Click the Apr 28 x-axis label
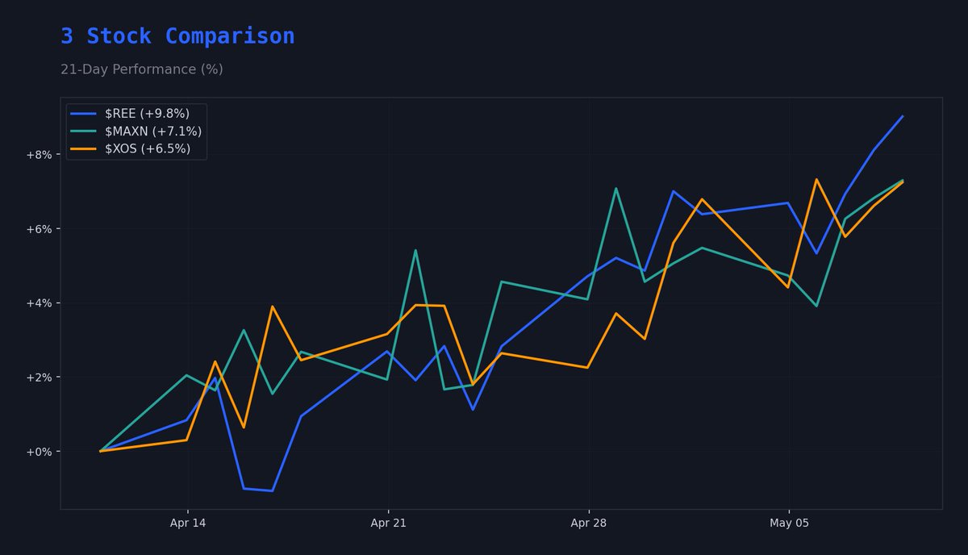Viewport: 968px width, 555px height. 589,524
